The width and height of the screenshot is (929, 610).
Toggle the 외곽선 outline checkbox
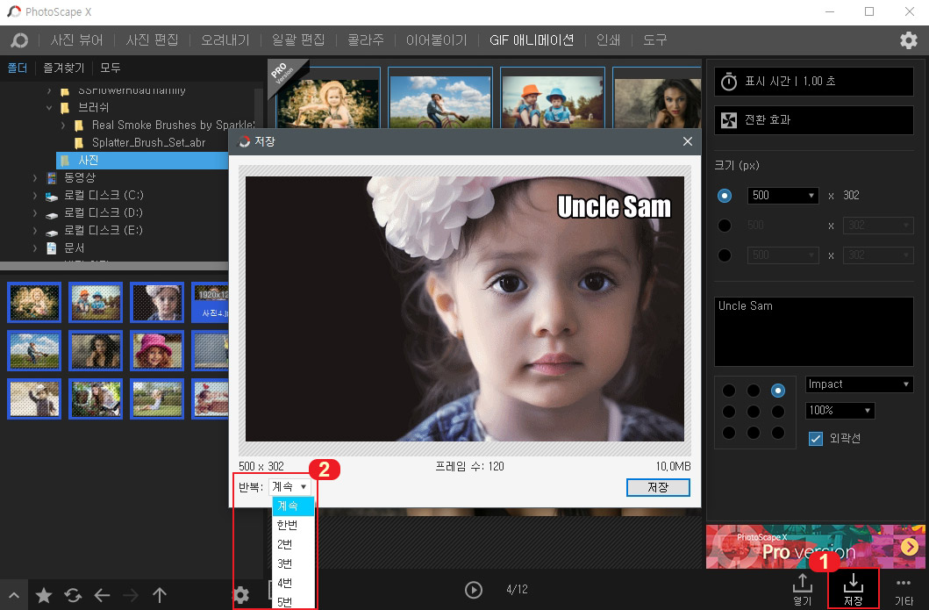[x=816, y=439]
